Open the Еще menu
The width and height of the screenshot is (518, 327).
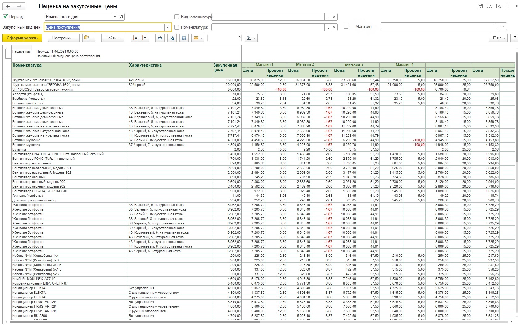coord(498,38)
